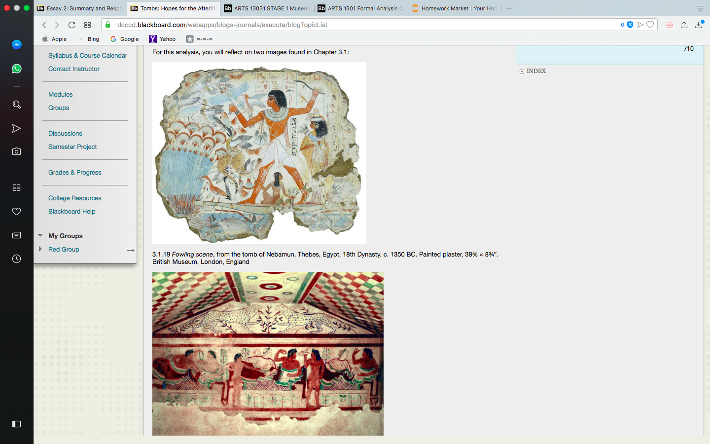Reload the current Blackboard page
Screen dimensions: 710x444
tap(71, 25)
